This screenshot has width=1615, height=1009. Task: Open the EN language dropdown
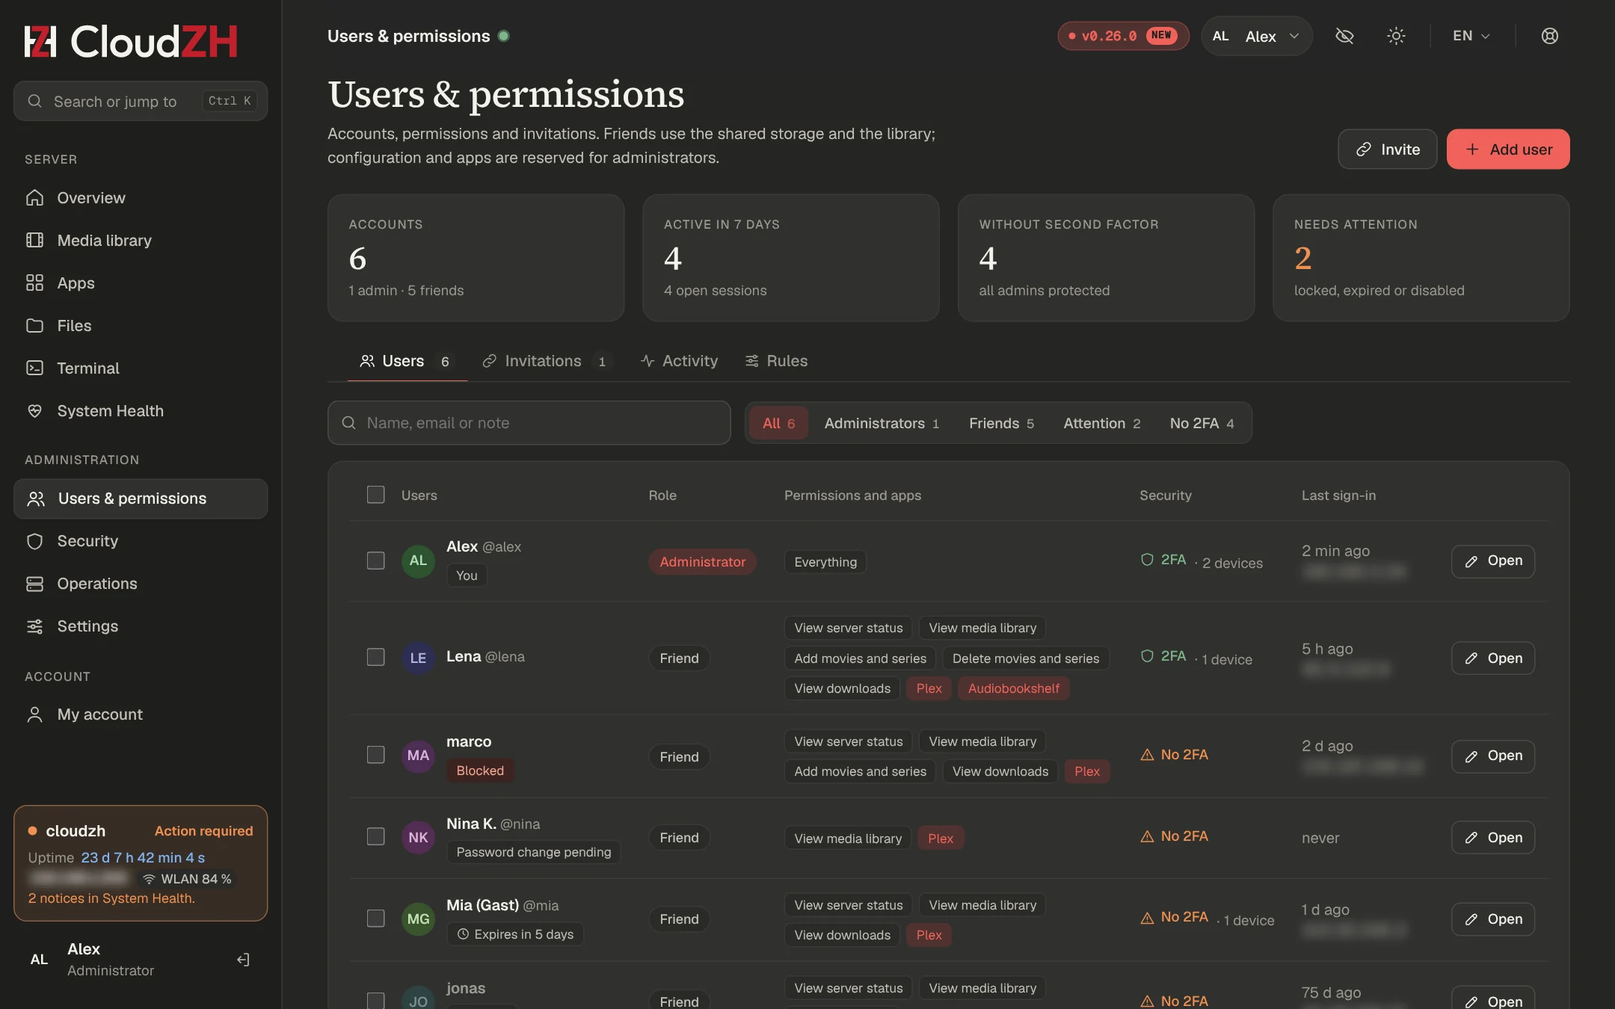point(1471,36)
